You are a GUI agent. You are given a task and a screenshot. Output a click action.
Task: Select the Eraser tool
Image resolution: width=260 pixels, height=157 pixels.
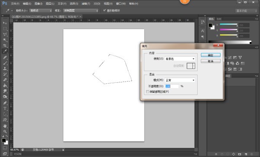pyautogui.click(x=5, y=80)
